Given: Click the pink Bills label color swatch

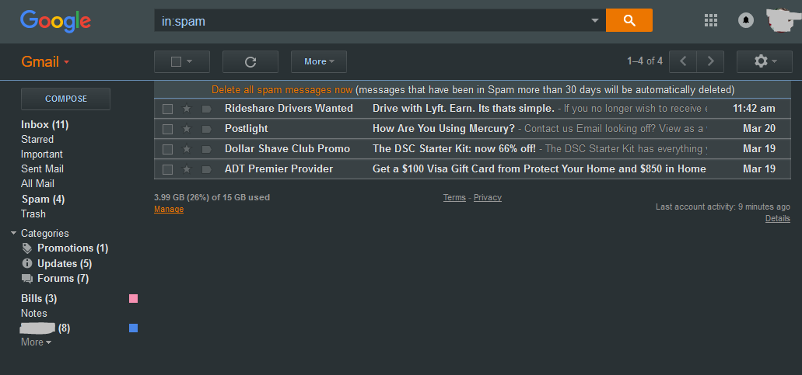Looking at the screenshot, I should pos(134,298).
